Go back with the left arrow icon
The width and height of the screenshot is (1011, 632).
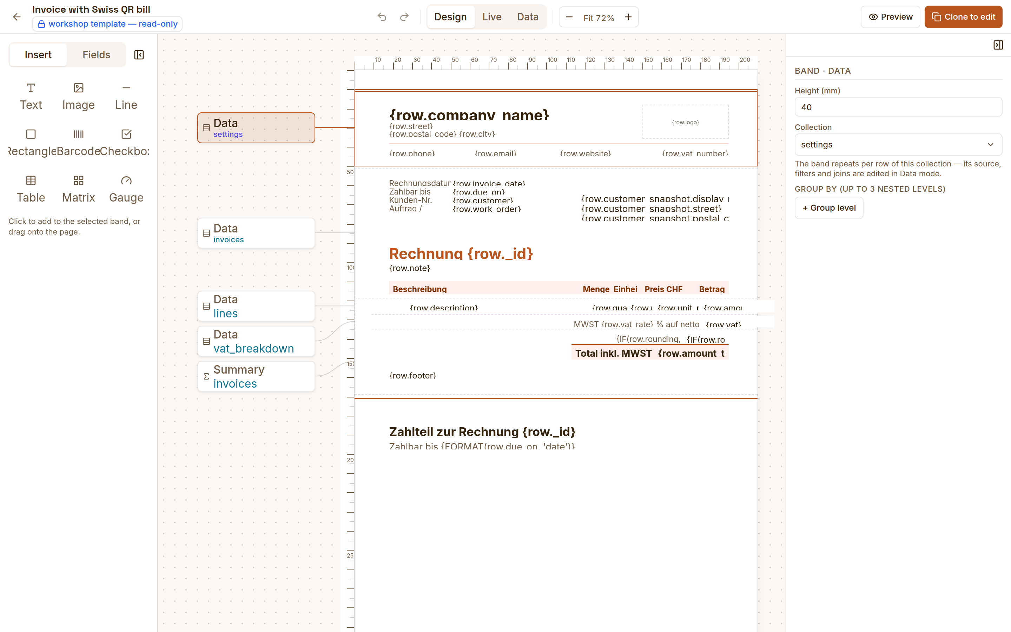click(17, 17)
